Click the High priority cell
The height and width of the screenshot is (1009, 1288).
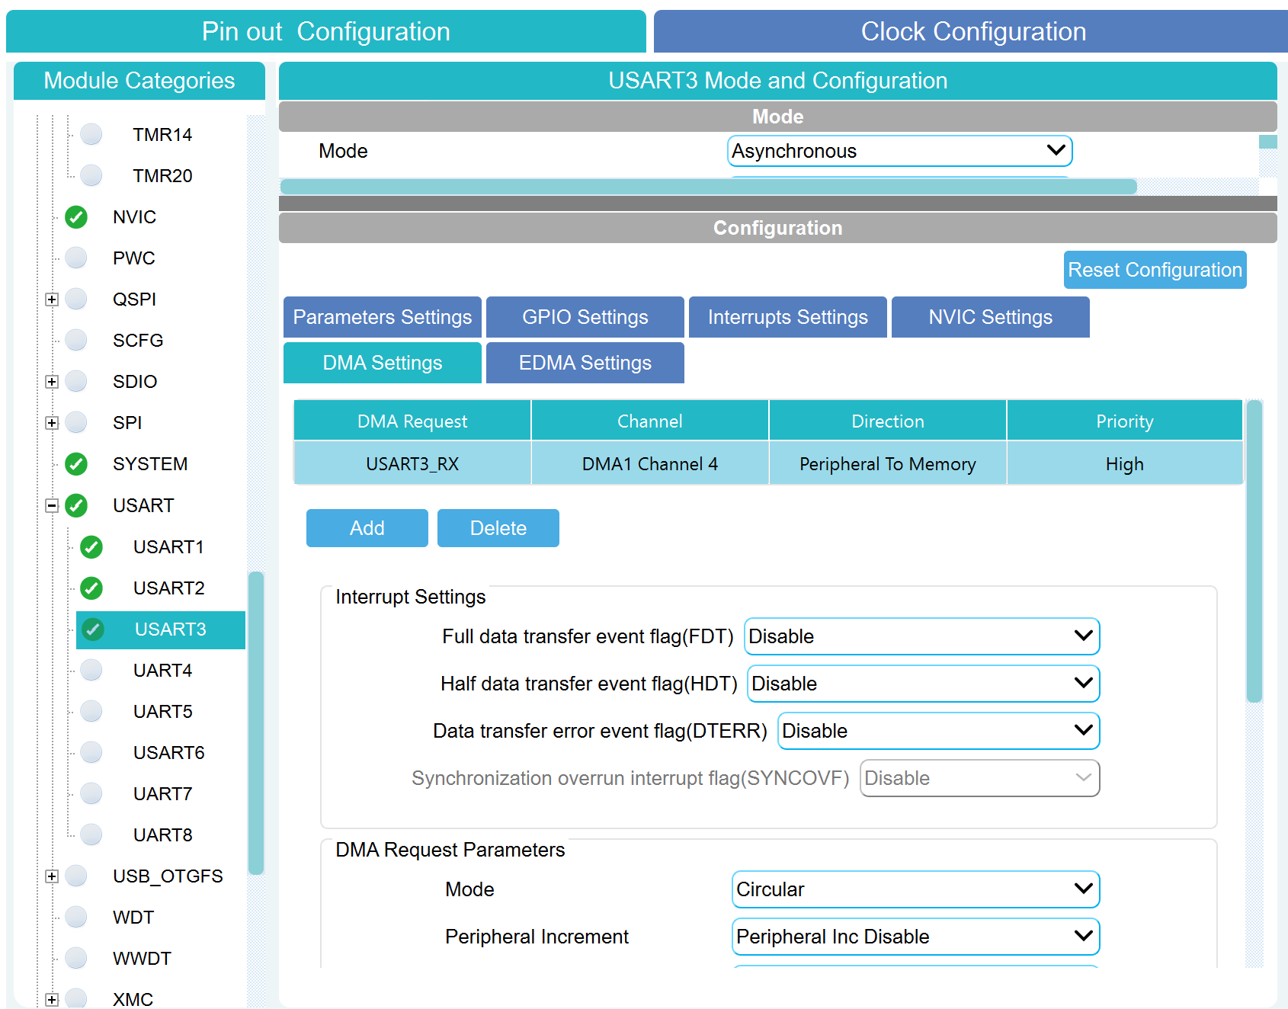pyautogui.click(x=1125, y=464)
